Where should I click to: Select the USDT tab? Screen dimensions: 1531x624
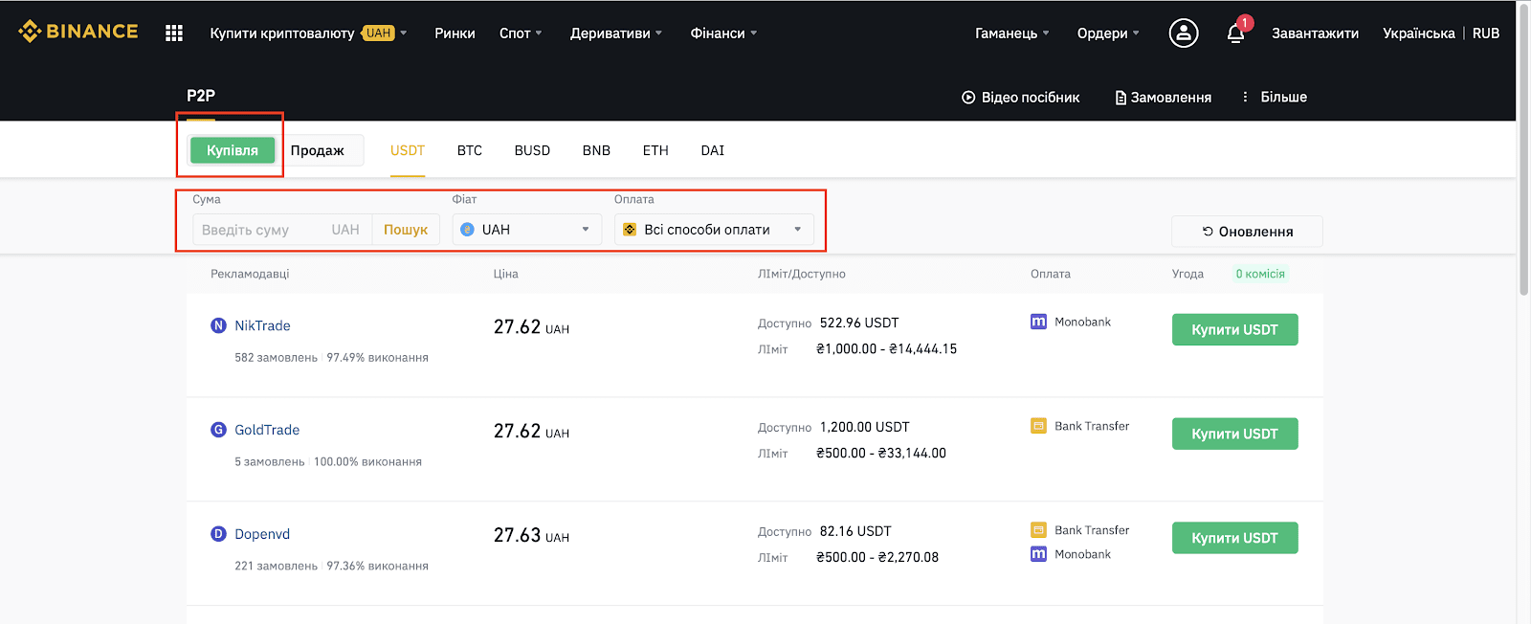point(408,150)
